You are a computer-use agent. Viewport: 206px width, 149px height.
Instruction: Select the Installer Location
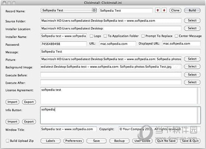[192, 28]
